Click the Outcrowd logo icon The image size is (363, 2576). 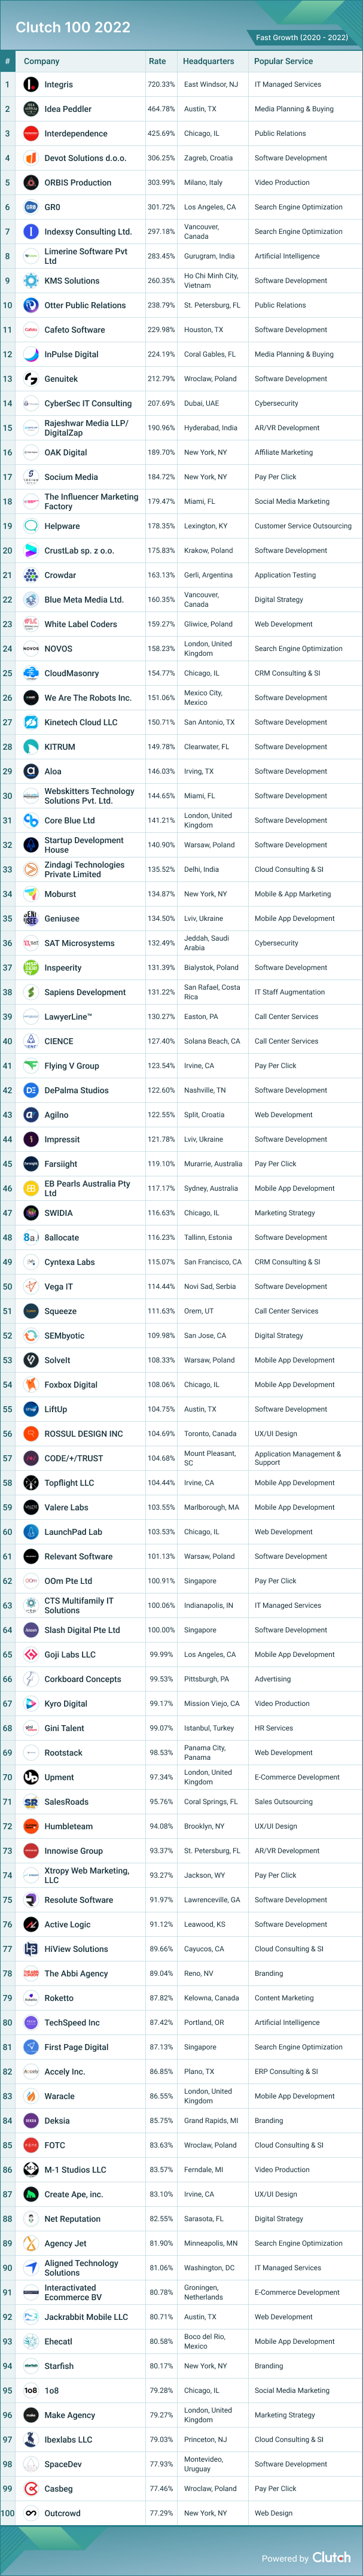(31, 2513)
